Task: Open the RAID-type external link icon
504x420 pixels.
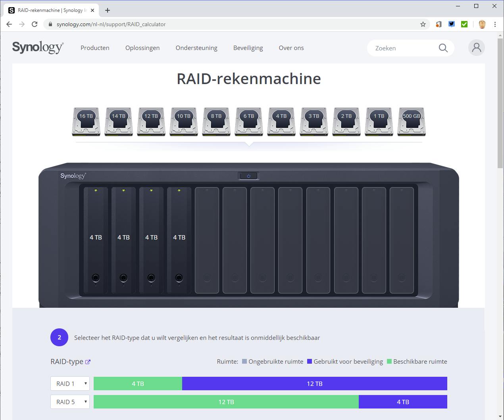Action: (88, 362)
